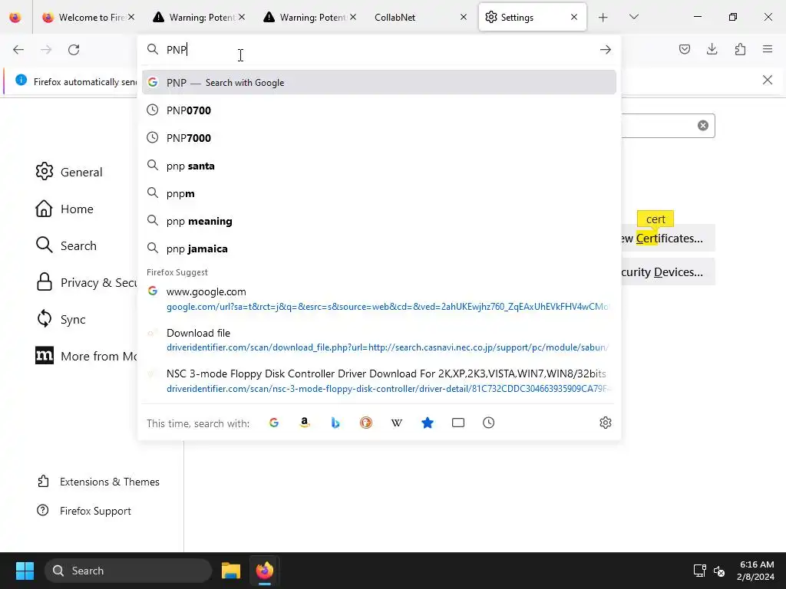This screenshot has width=786, height=589.
Task: Search only in Bookmarks star icon
Action: tap(428, 423)
